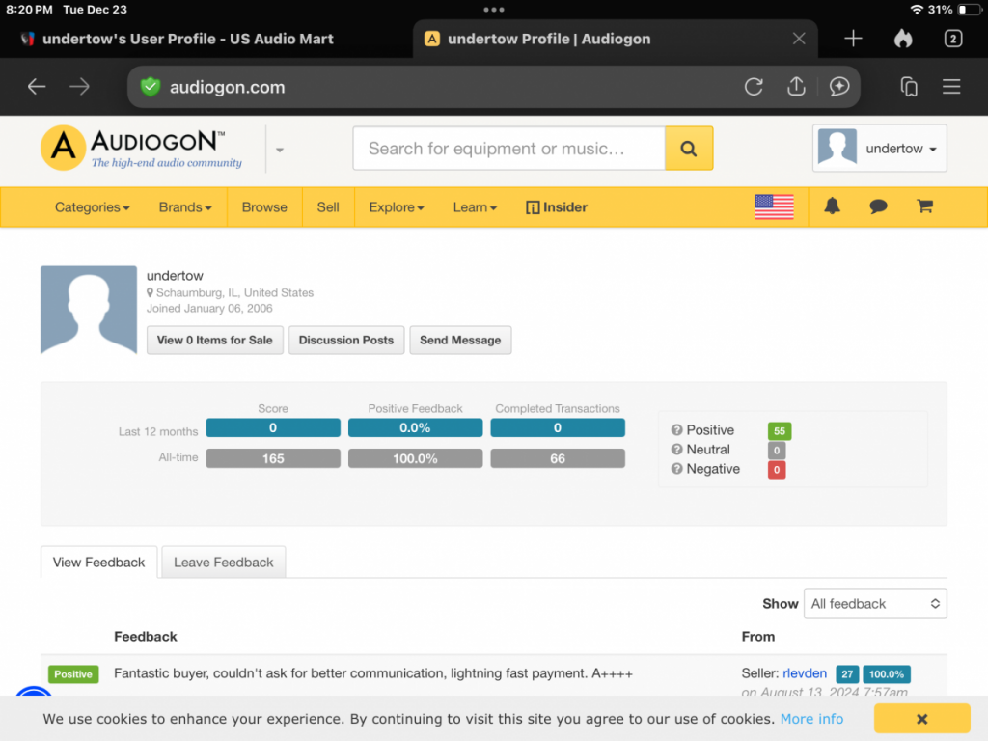Viewport: 988px width, 741px height.
Task: Dismiss the cookie notice banner
Action: [x=921, y=719]
